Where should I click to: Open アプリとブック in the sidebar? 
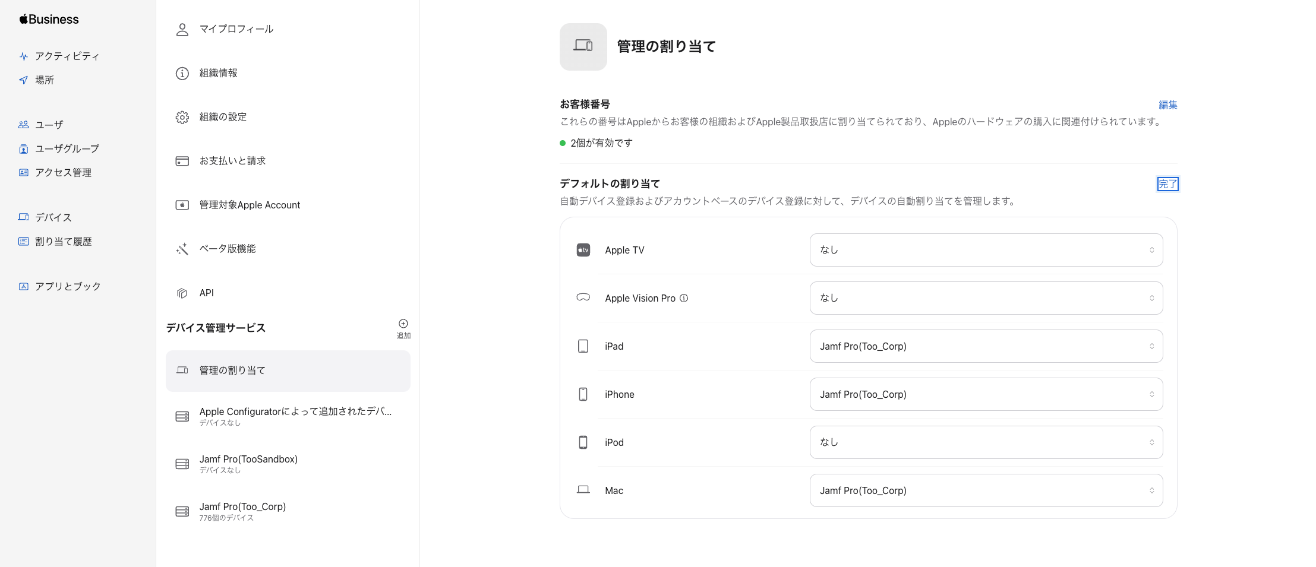pyautogui.click(x=67, y=286)
